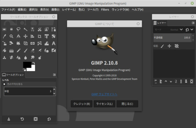Select the Handle Transform tool

(x=18, y=43)
